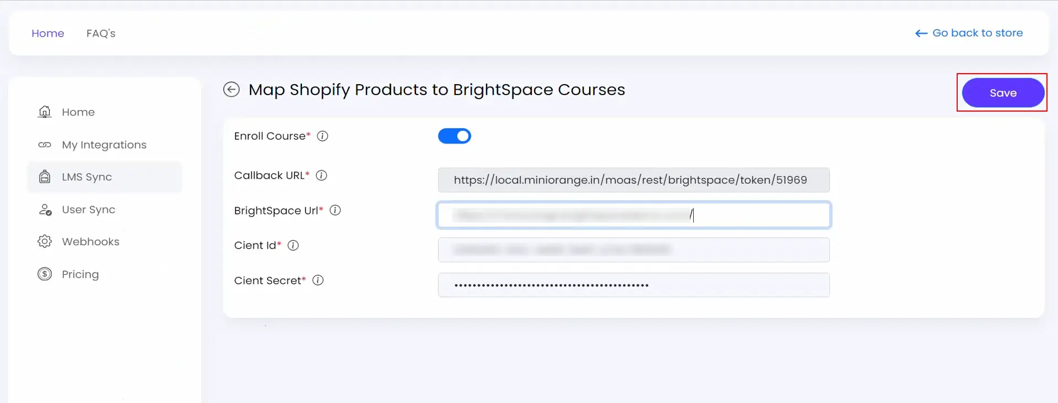1058x403 pixels.
Task: Click the back arrow beside the page title
Action: pyautogui.click(x=231, y=90)
